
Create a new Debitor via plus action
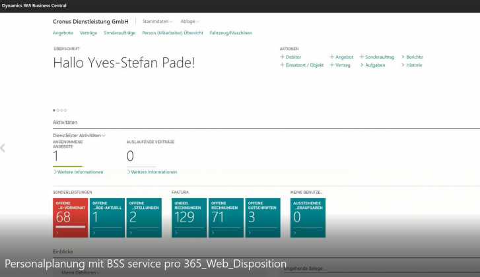(x=291, y=57)
